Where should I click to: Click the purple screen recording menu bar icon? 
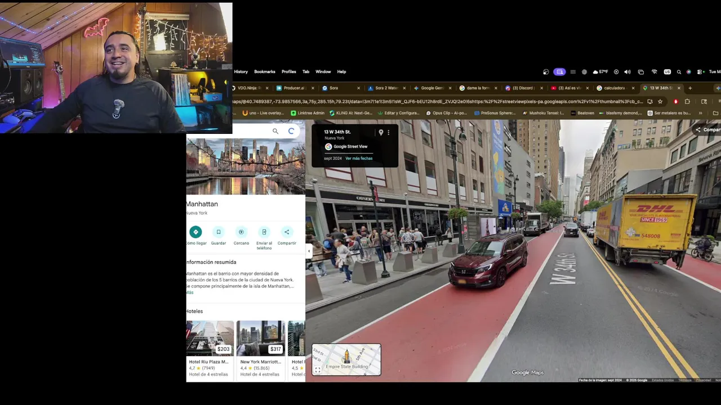pos(559,72)
